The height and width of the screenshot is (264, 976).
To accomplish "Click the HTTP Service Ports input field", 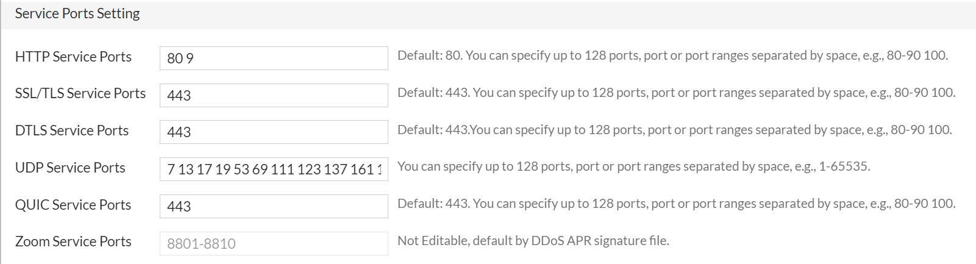I will tap(273, 59).
